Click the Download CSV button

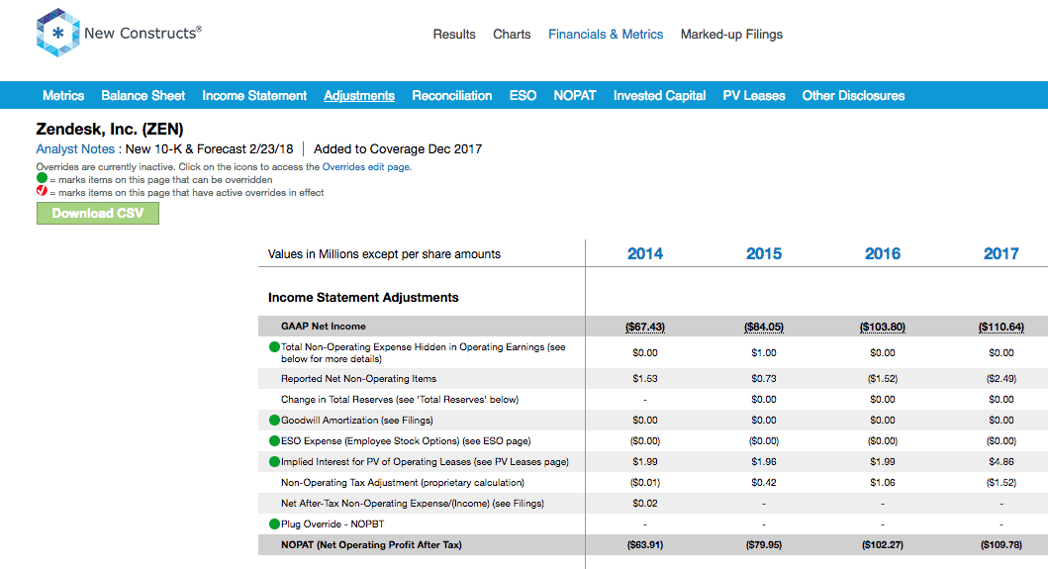coord(98,214)
